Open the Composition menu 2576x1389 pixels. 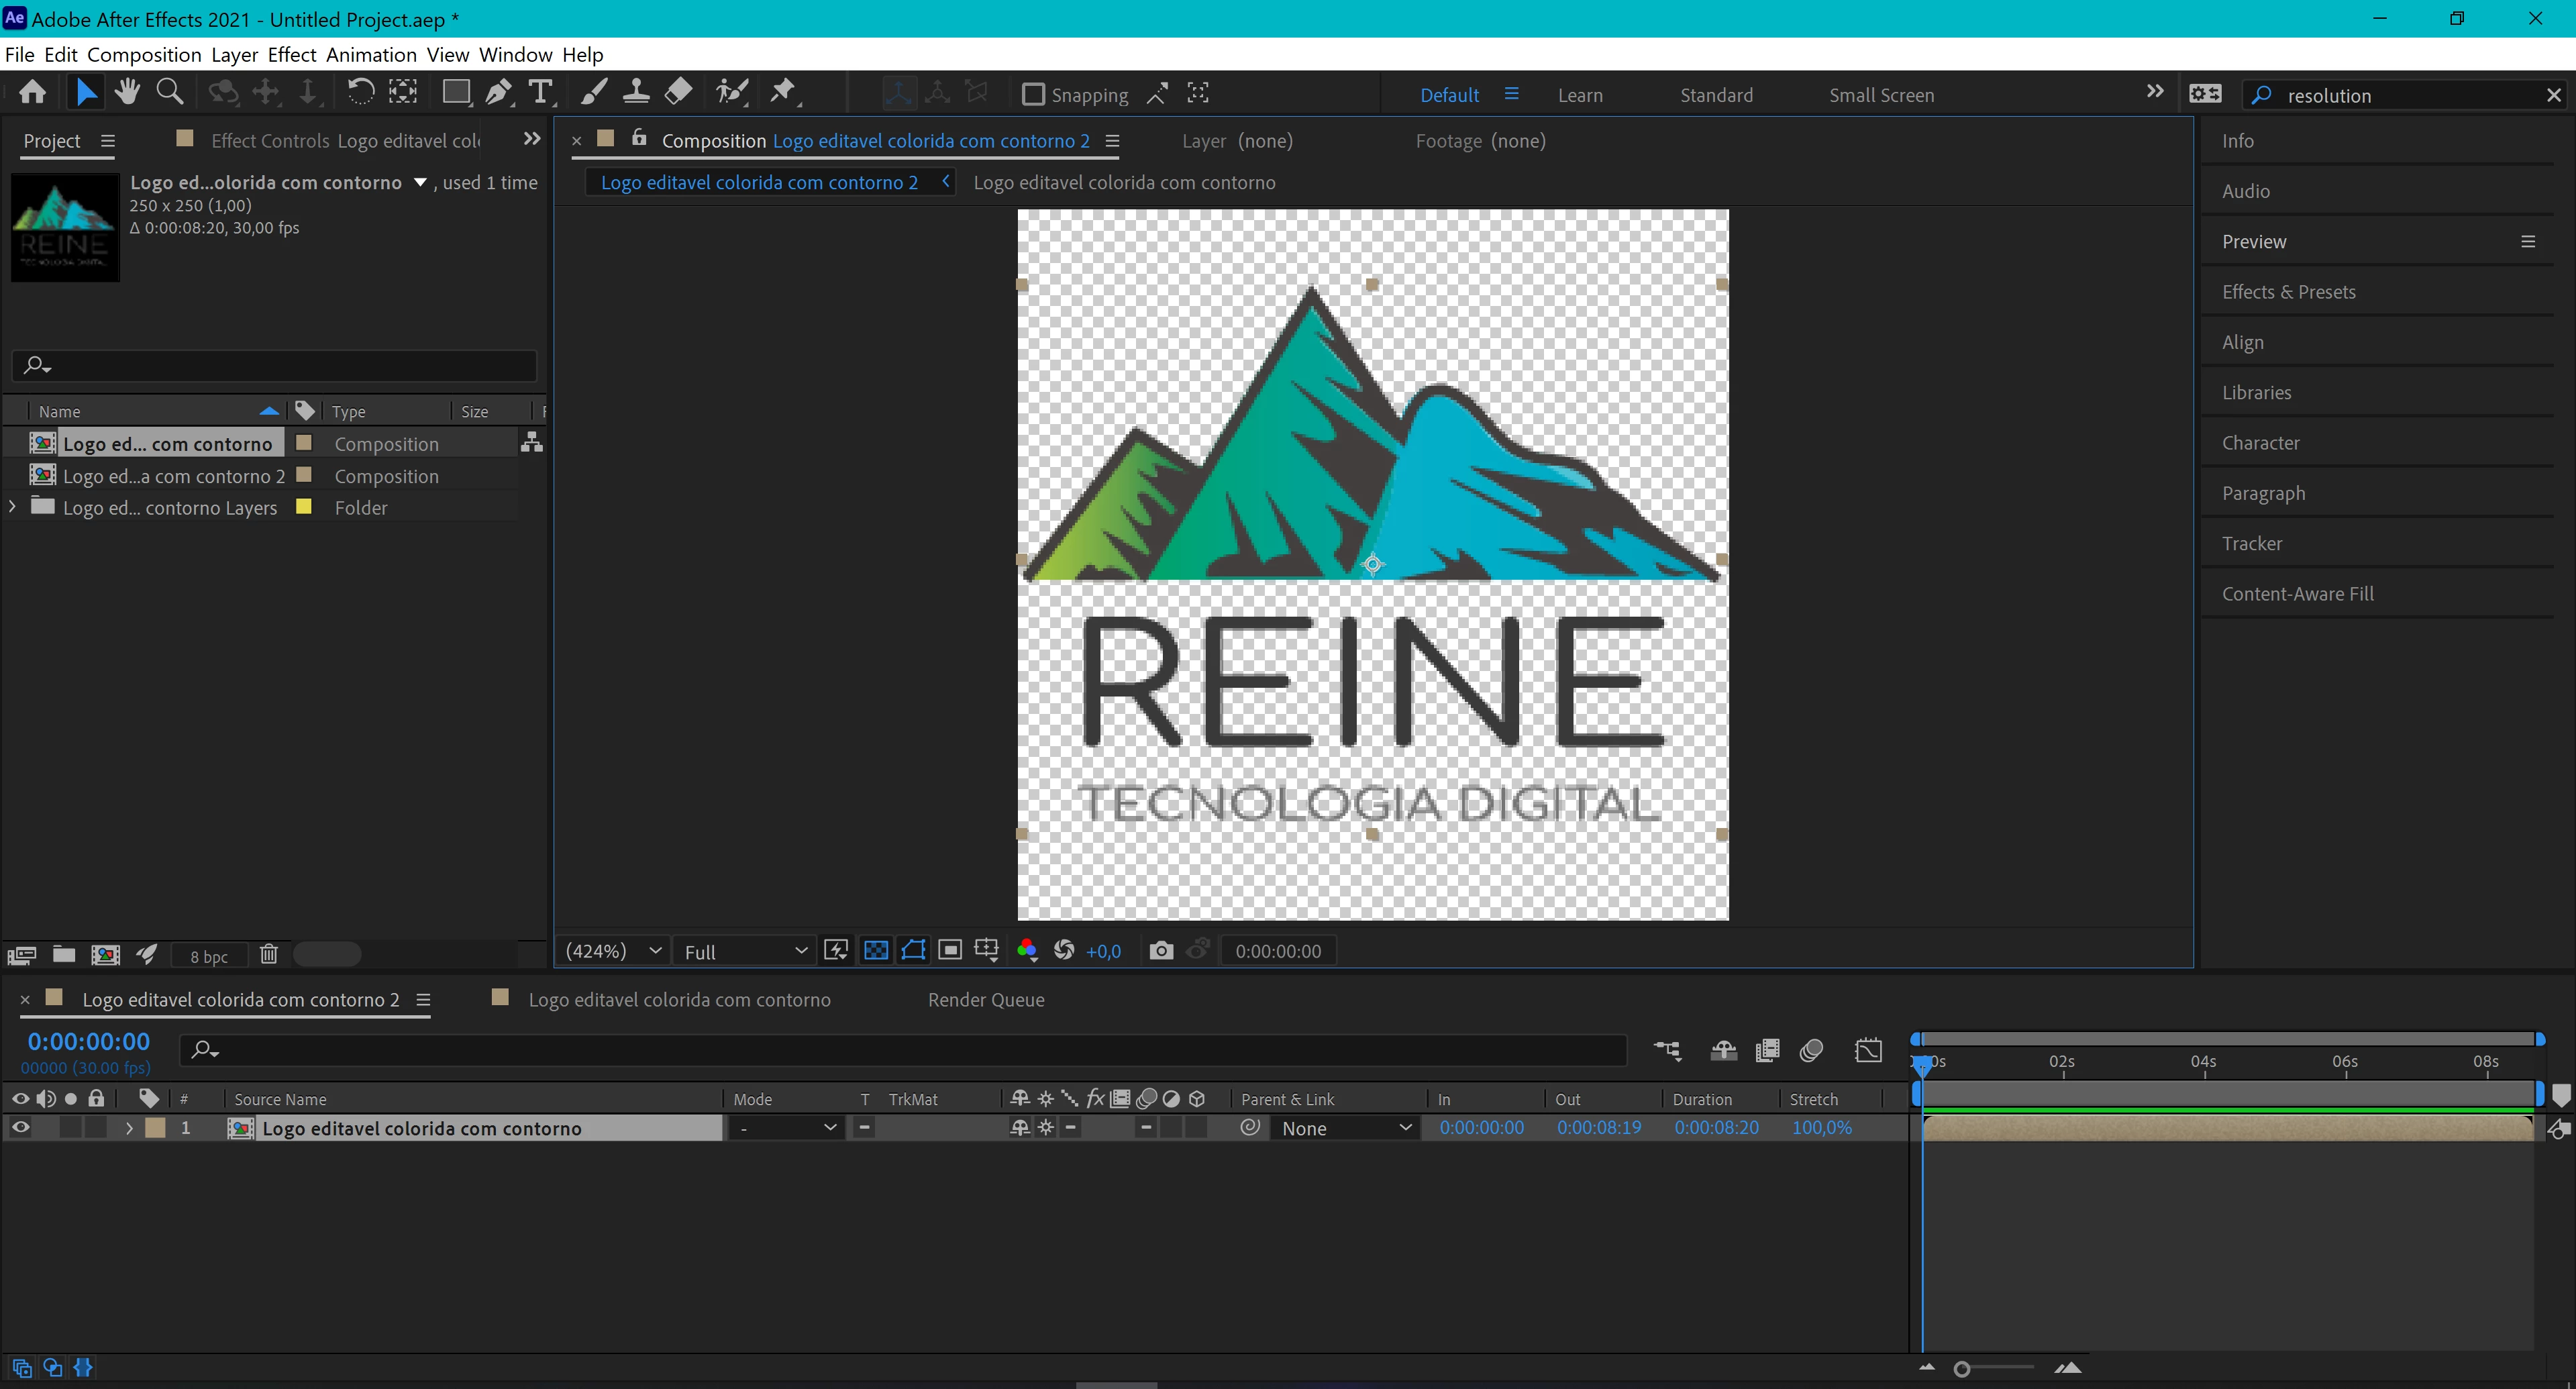point(144,55)
